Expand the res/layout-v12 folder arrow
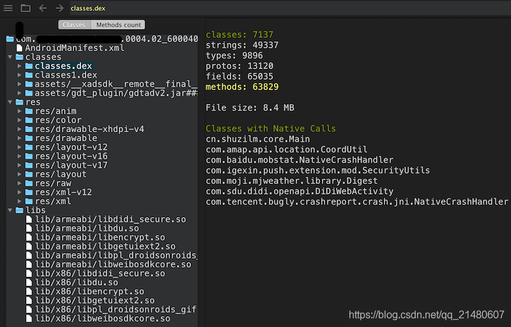The image size is (511, 327). 20,148
